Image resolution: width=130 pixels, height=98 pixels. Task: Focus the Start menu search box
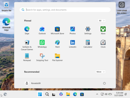[x=65, y=10]
